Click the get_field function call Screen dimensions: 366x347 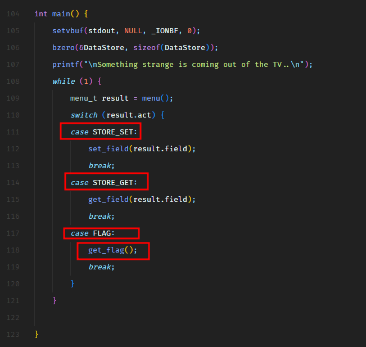110,199
